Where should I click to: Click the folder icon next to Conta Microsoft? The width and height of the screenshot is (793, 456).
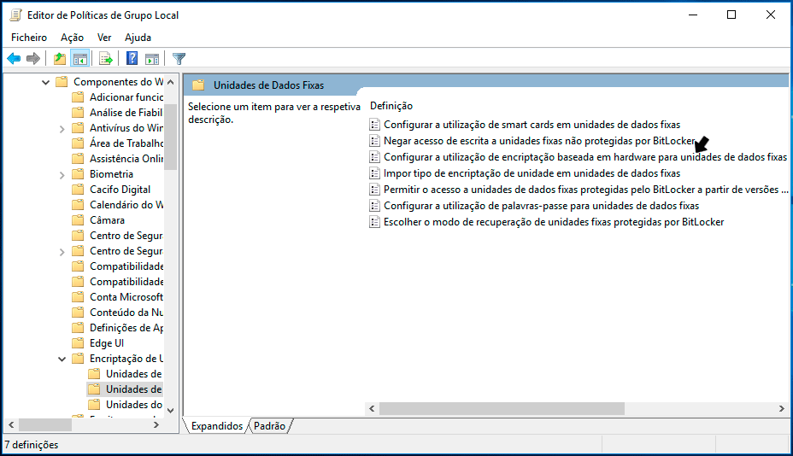(78, 297)
